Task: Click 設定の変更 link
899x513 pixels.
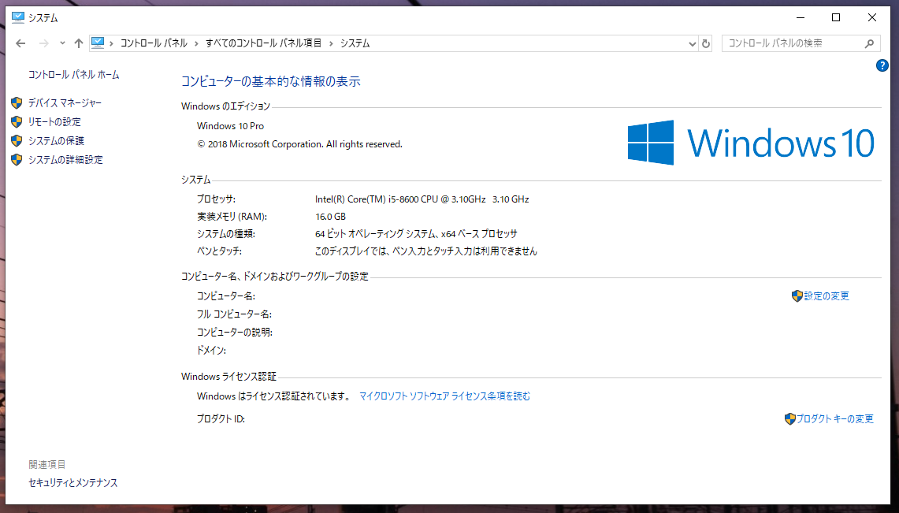Action: (x=827, y=296)
